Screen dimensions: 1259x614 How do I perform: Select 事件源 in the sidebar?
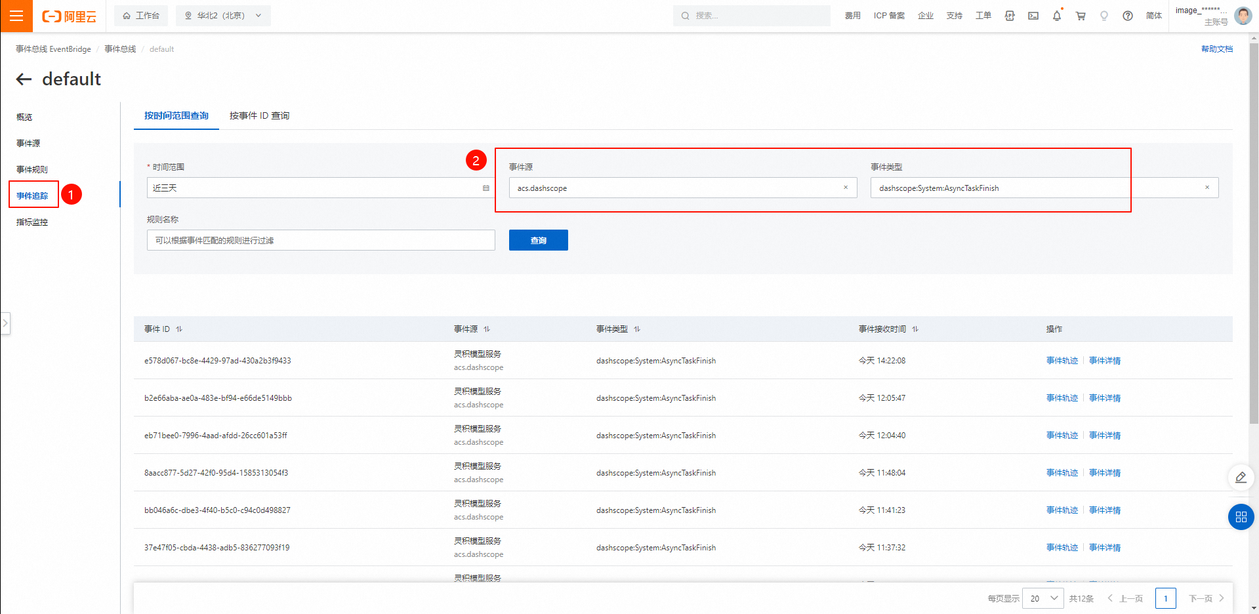coord(28,143)
